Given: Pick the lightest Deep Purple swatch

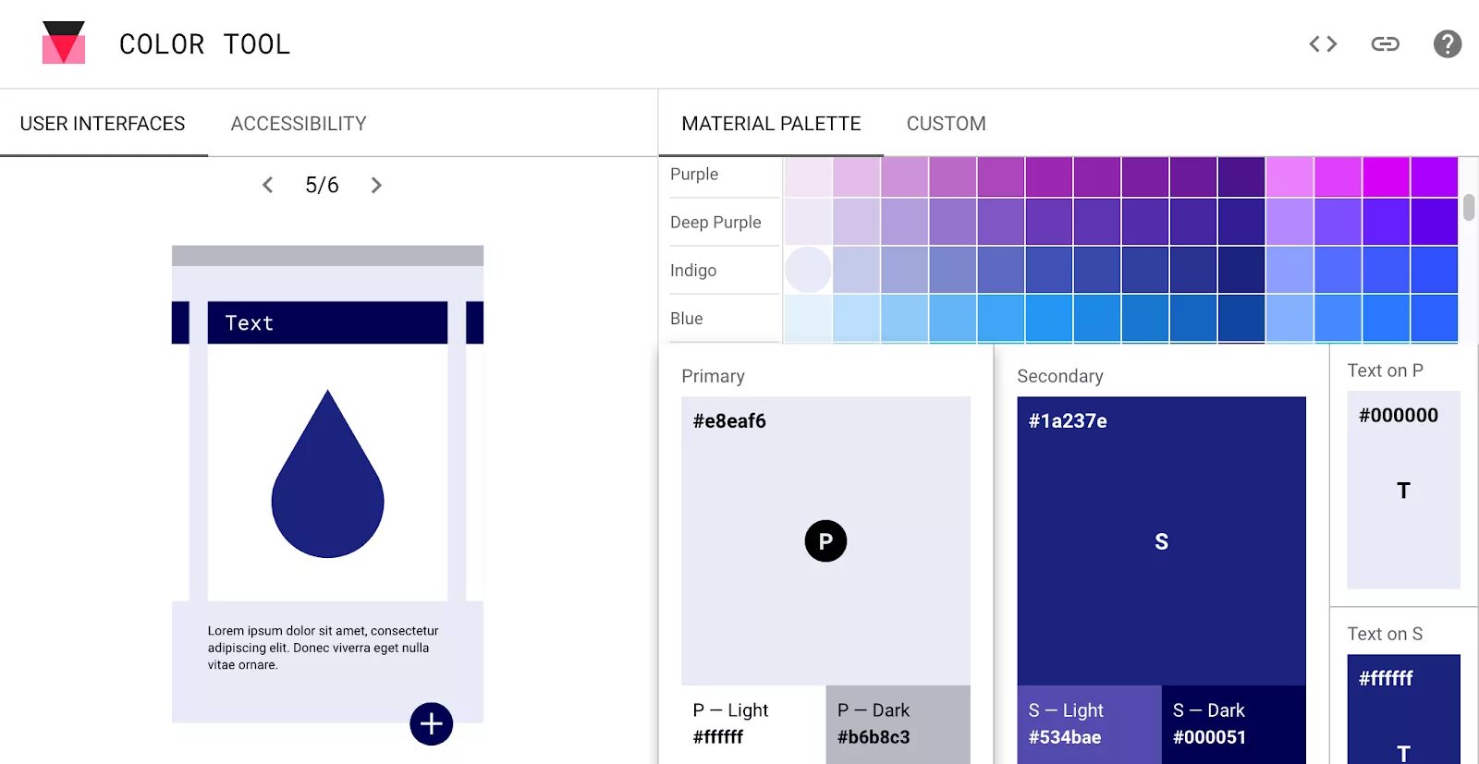Looking at the screenshot, I should coord(808,222).
